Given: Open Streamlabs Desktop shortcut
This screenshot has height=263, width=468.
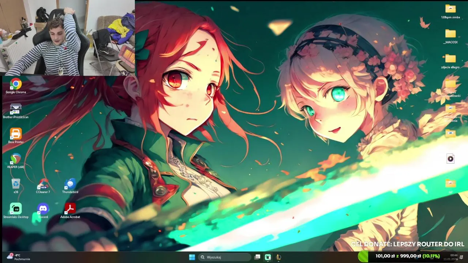Looking at the screenshot, I should tap(16, 211).
